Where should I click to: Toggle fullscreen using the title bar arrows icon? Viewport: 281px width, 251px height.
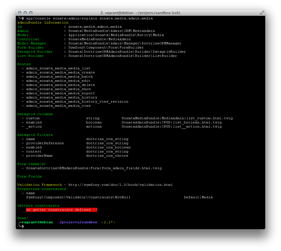(262, 13)
